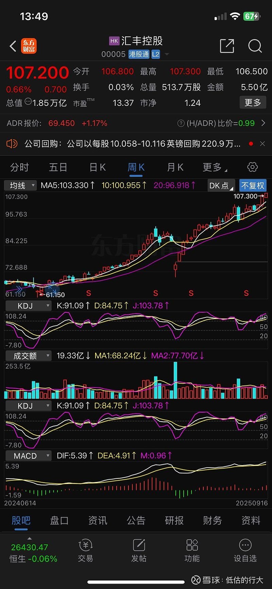Screen dimensions: 272x589
Task: Tap the HK market badge
Action: [114, 41]
